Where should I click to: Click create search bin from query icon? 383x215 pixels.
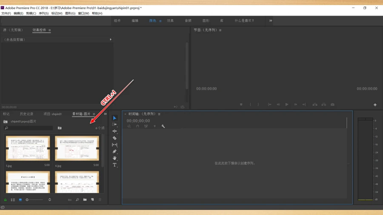point(60,128)
